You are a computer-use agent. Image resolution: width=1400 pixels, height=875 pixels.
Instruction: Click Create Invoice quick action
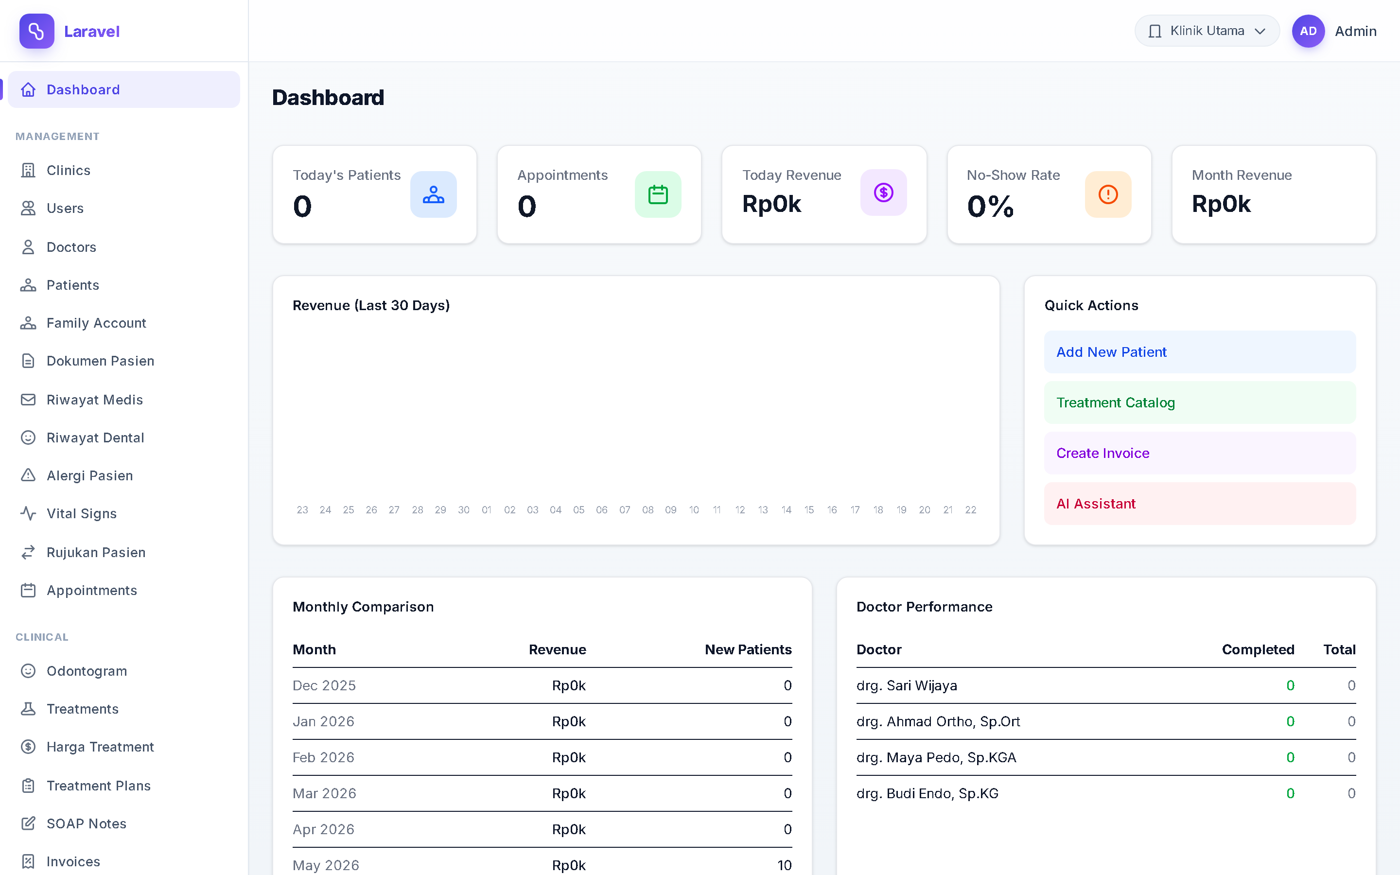pyautogui.click(x=1200, y=453)
